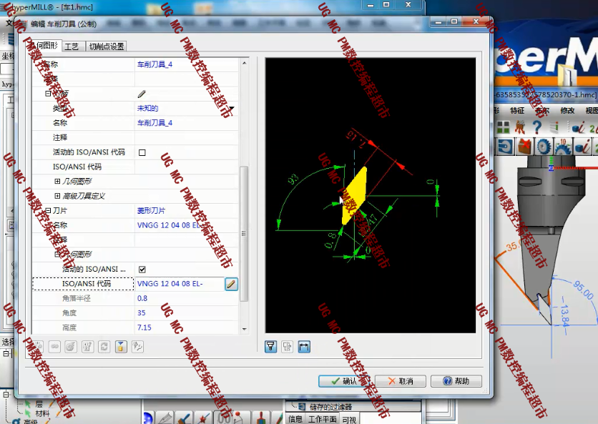Click the show-tool icon under the preview
The image size is (598, 424).
271,347
